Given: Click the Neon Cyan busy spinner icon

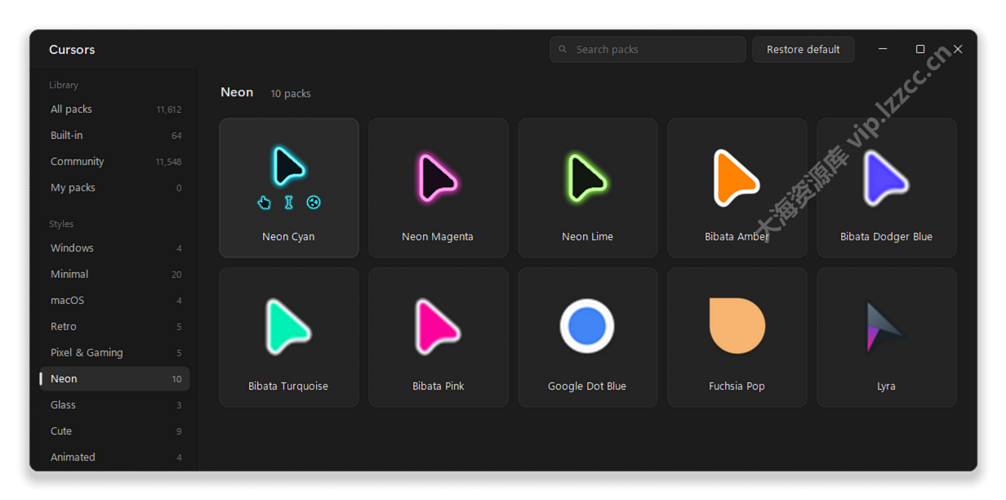Looking at the screenshot, I should (x=314, y=203).
